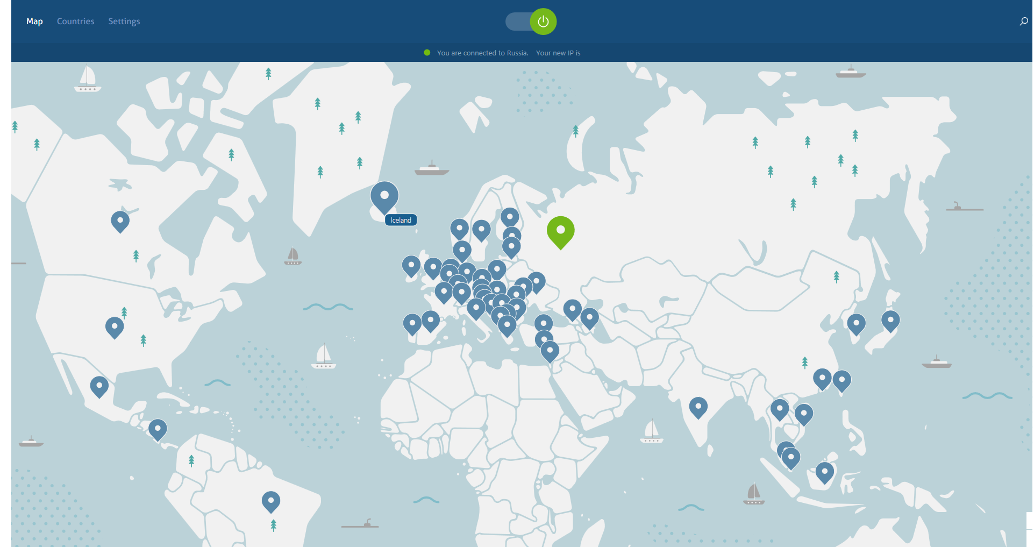The image size is (1034, 547).
Task: Connect via the Japan server pin
Action: 890,319
